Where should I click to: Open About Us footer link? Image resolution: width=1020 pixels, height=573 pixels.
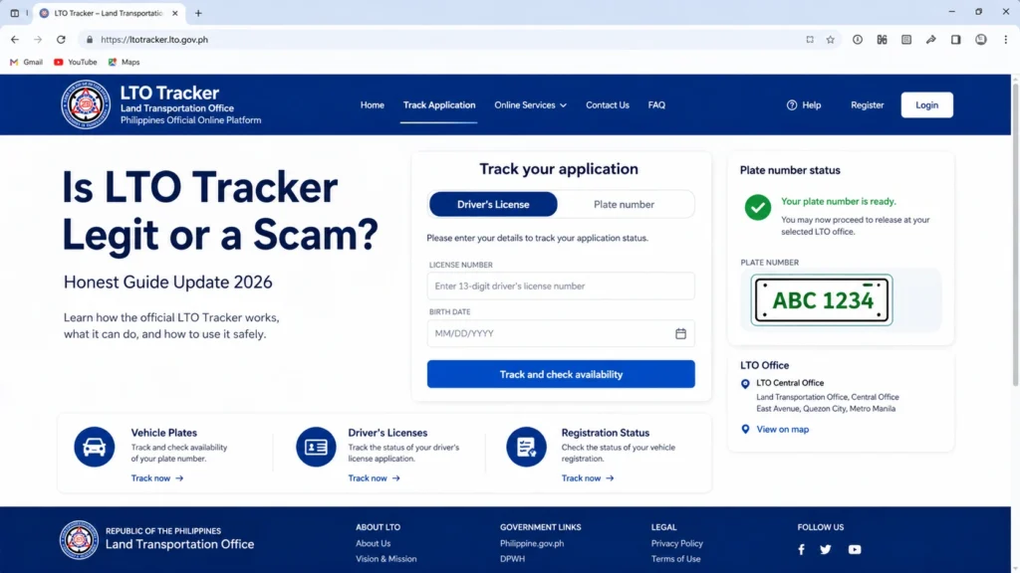tap(373, 543)
